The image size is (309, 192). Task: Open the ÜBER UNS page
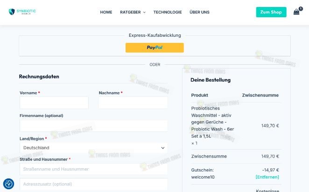pos(199,12)
